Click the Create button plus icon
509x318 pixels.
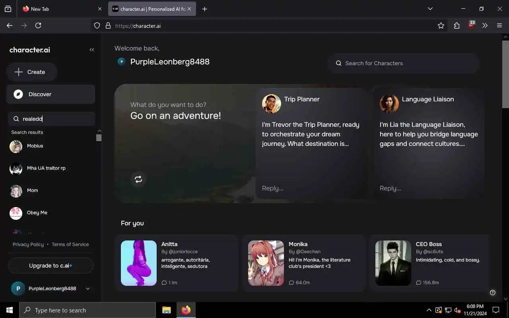click(x=19, y=72)
